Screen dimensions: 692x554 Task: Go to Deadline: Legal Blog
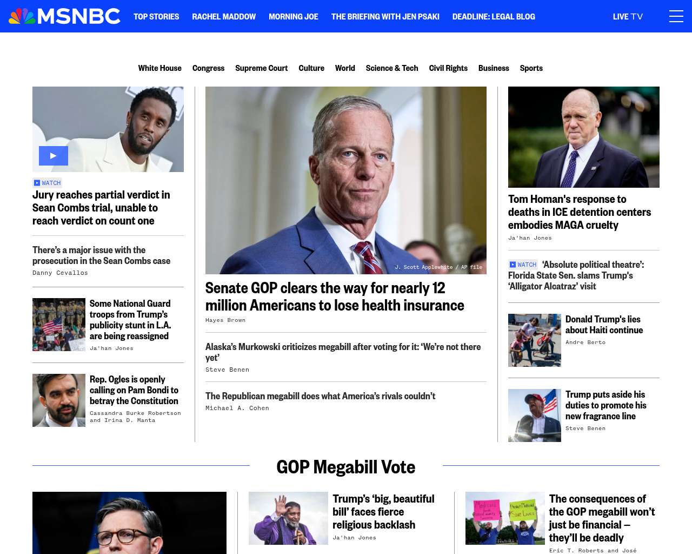(494, 17)
